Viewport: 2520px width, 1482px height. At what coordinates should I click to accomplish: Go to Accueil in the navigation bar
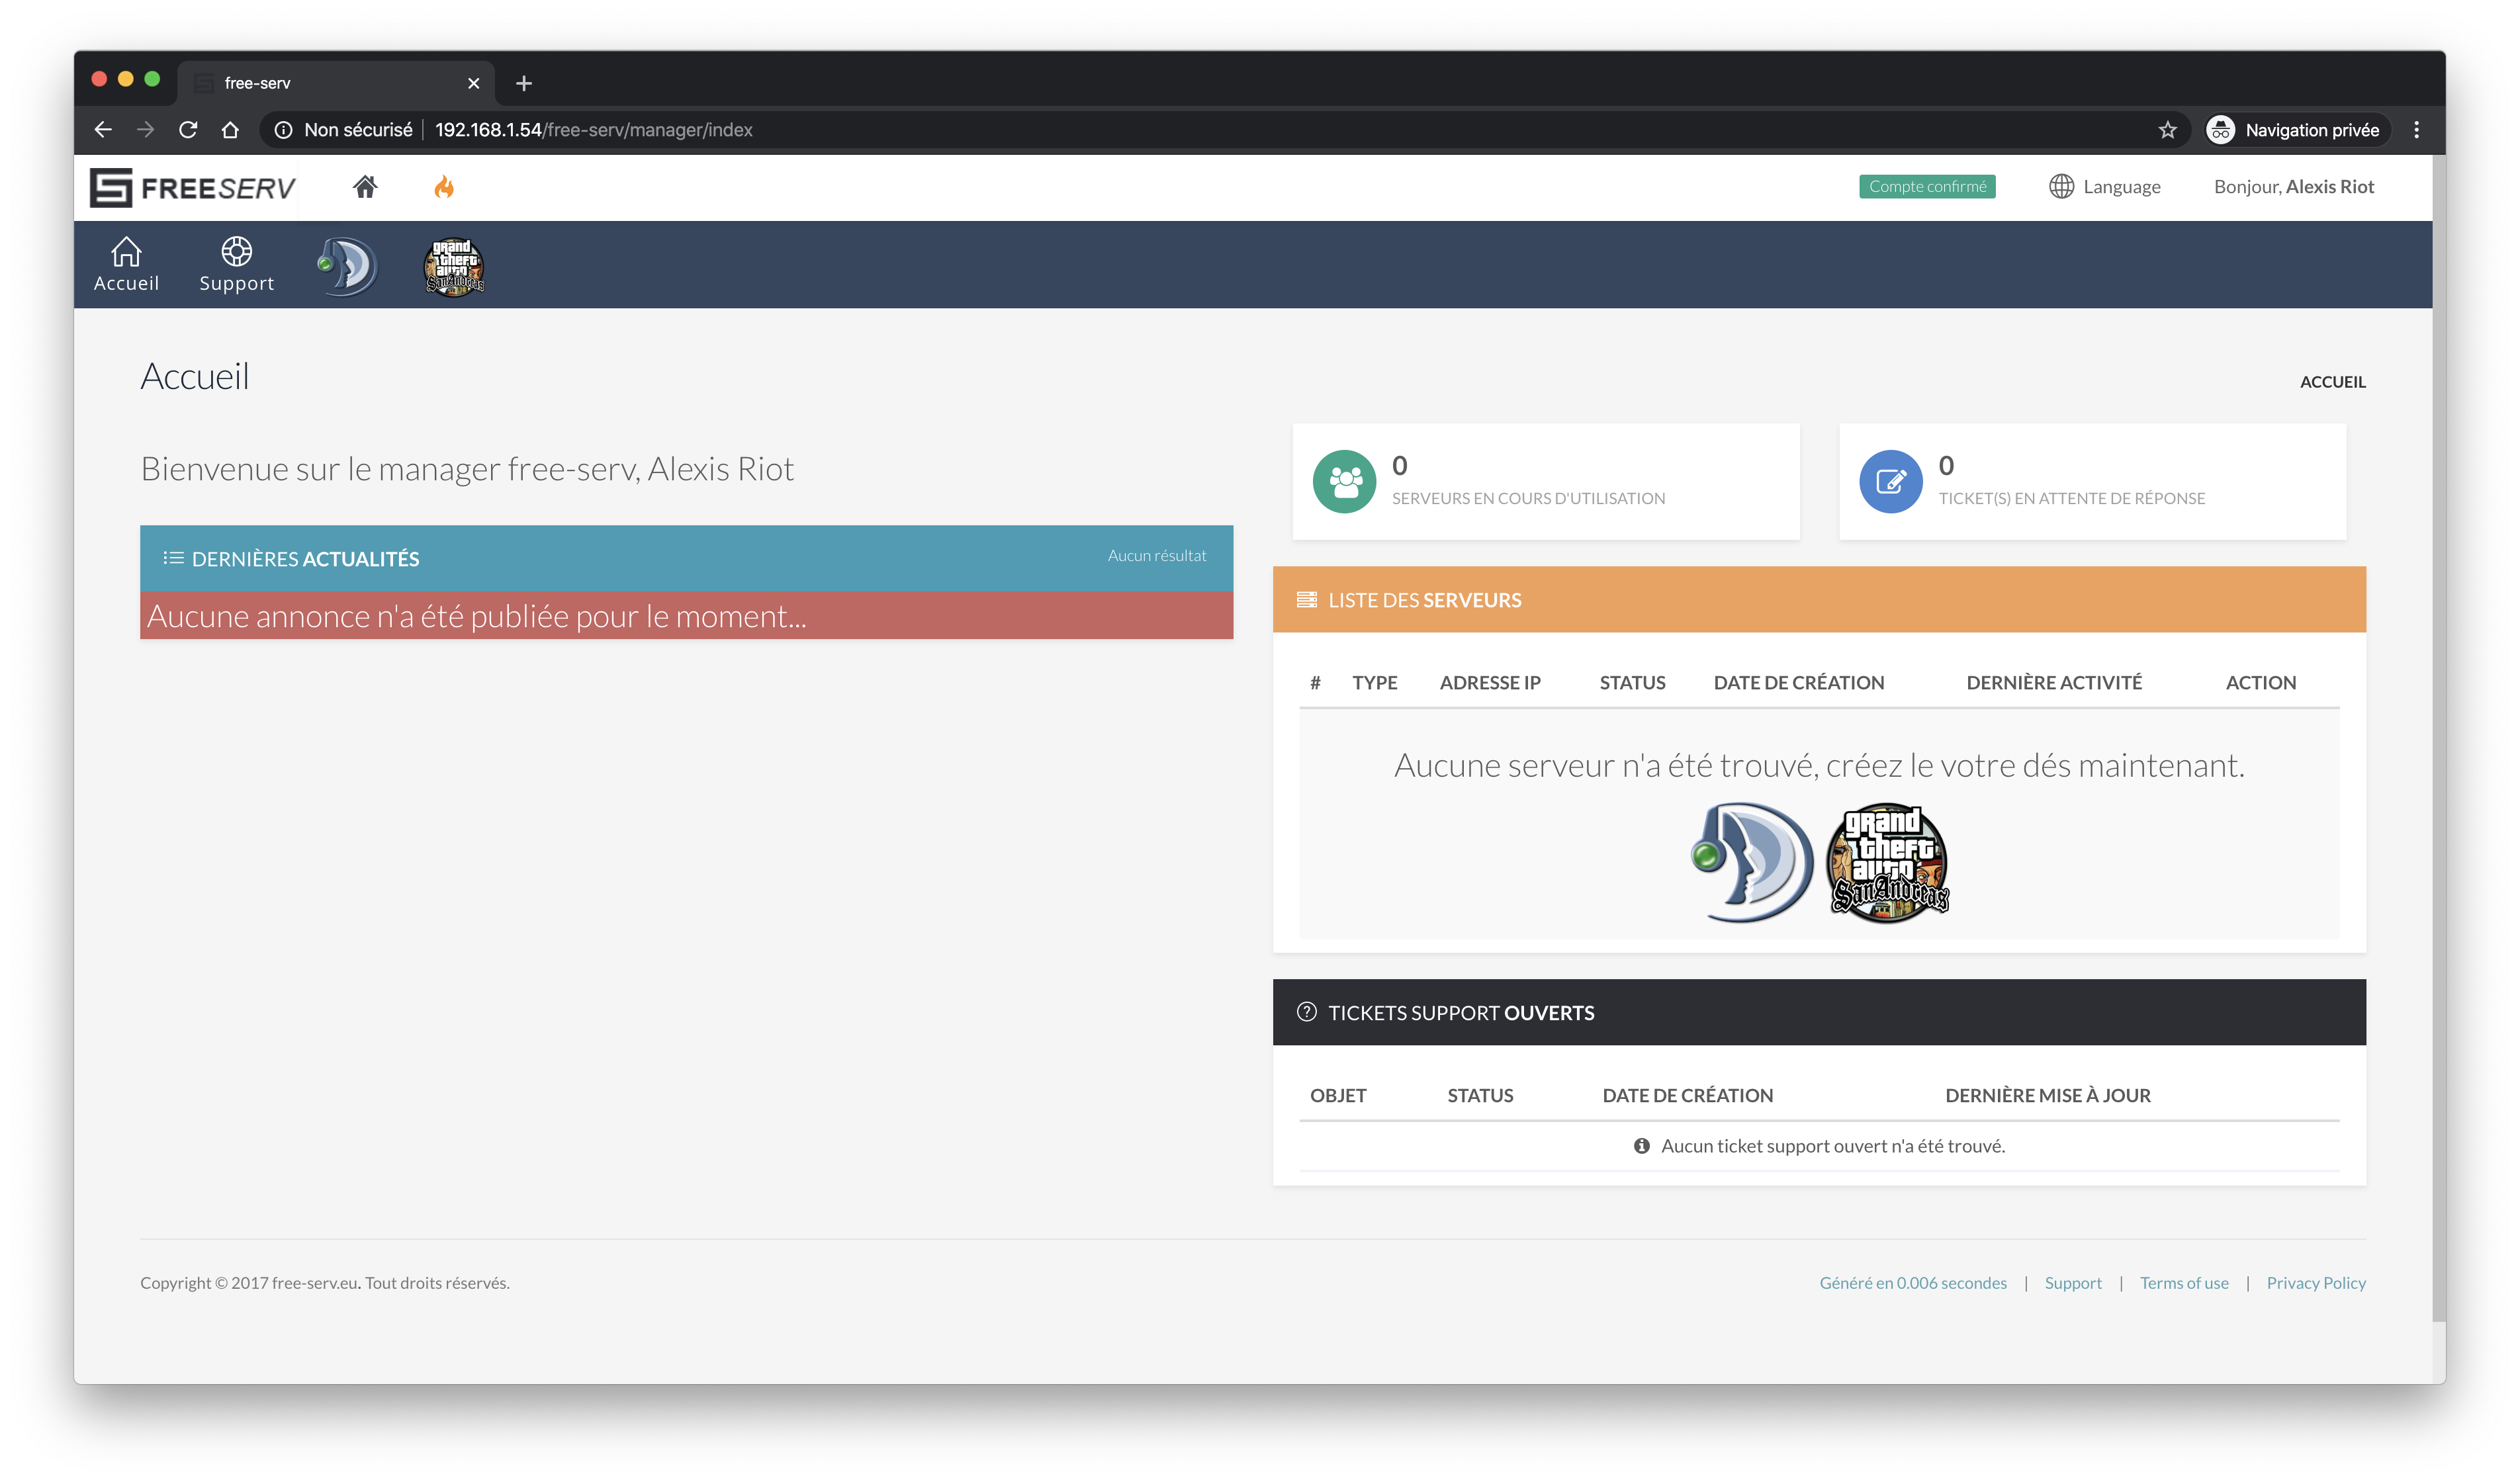point(126,265)
